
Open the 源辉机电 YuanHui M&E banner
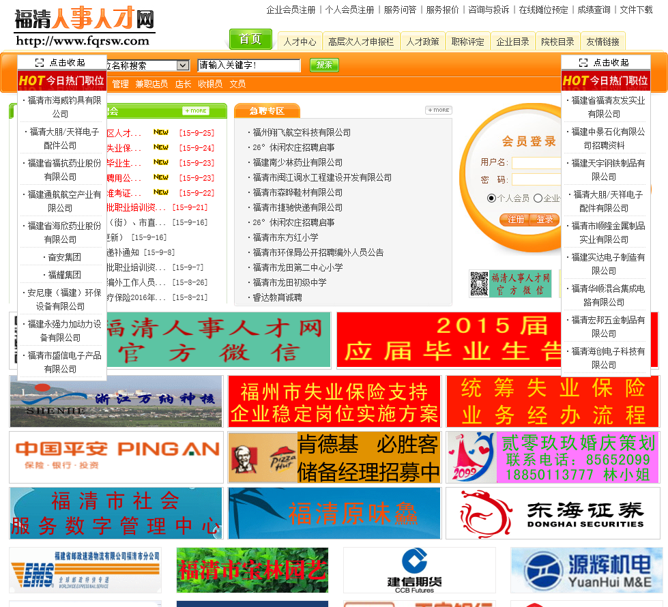click(x=587, y=570)
